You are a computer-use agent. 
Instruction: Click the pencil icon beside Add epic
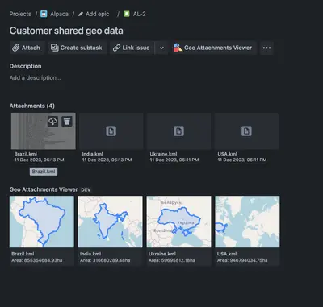point(81,14)
